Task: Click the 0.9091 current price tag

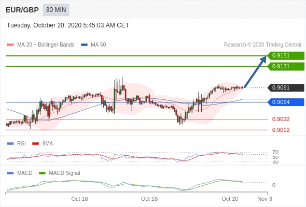Action: coord(286,87)
